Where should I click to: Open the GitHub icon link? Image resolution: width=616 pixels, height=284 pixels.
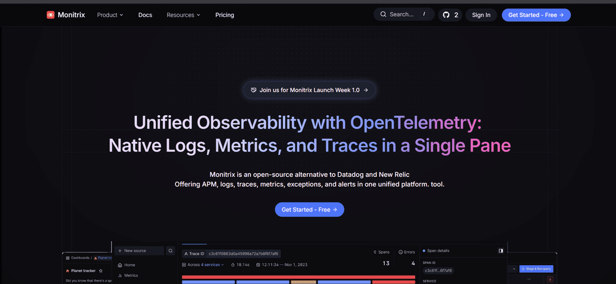tap(446, 15)
